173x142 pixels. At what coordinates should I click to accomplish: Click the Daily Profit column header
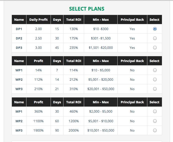(39, 19)
